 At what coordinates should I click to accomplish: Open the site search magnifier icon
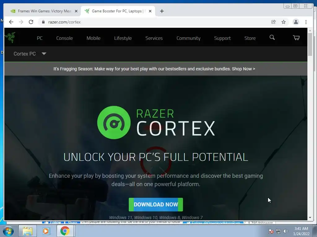click(272, 37)
